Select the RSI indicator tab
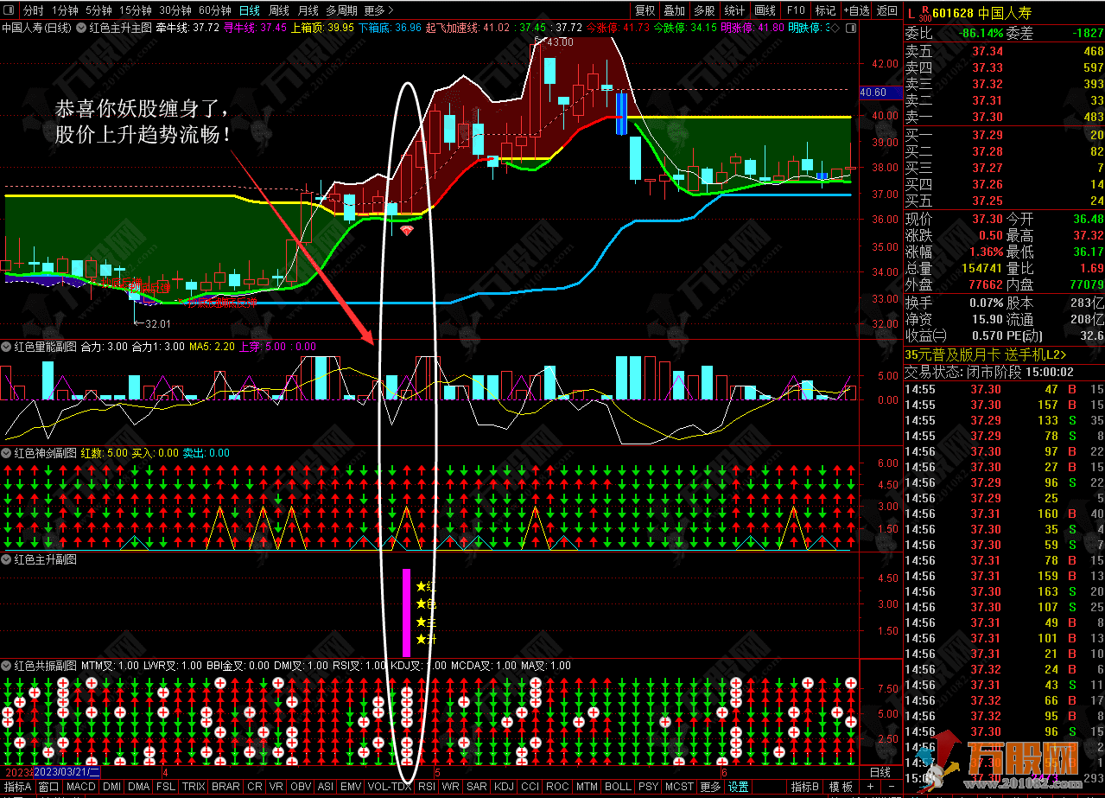 coord(427,788)
